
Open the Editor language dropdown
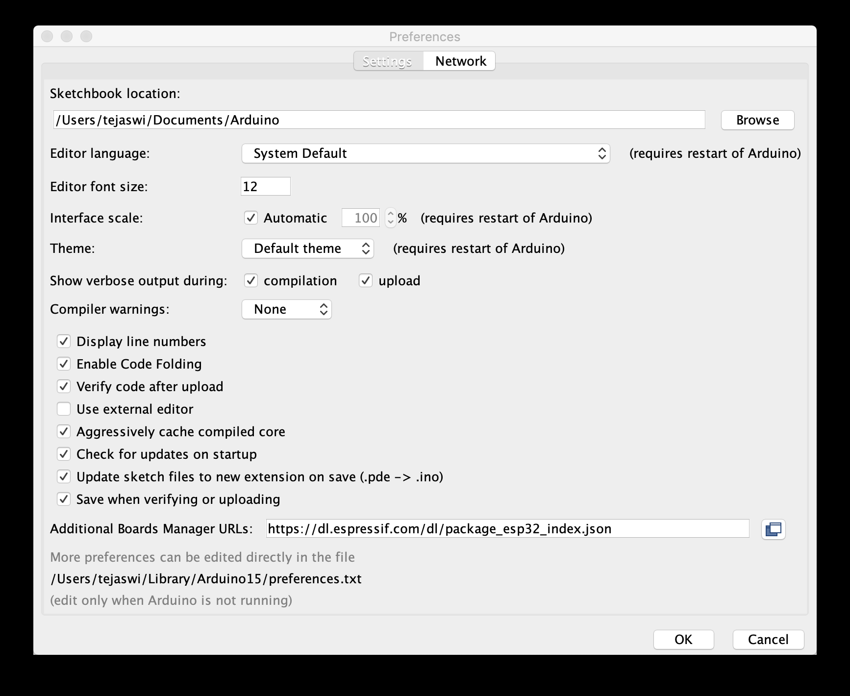click(x=425, y=153)
